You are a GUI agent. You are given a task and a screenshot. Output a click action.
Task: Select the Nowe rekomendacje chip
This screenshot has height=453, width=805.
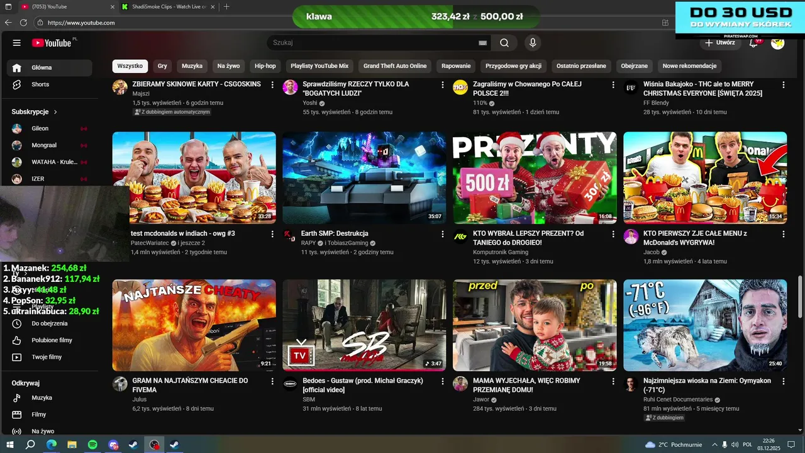pos(689,66)
